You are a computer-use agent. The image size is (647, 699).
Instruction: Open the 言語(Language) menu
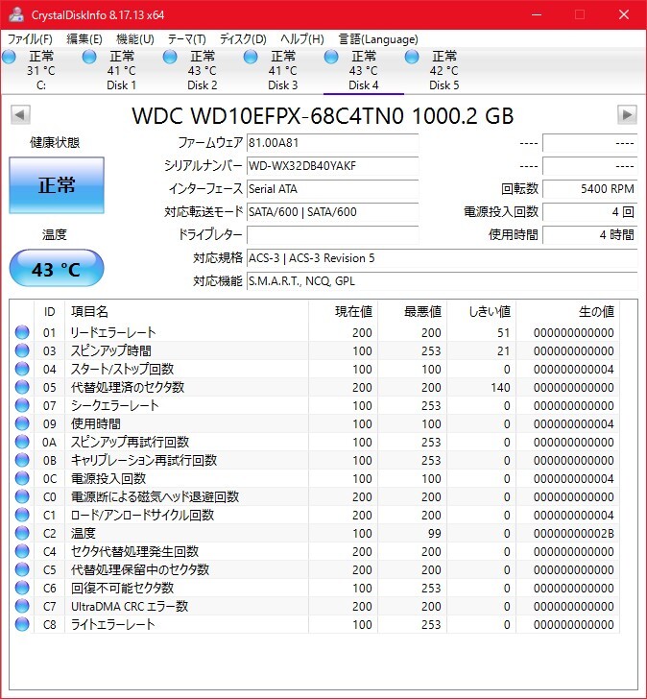point(378,39)
